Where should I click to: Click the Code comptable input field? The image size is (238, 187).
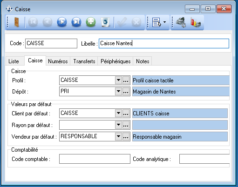(x=95, y=159)
